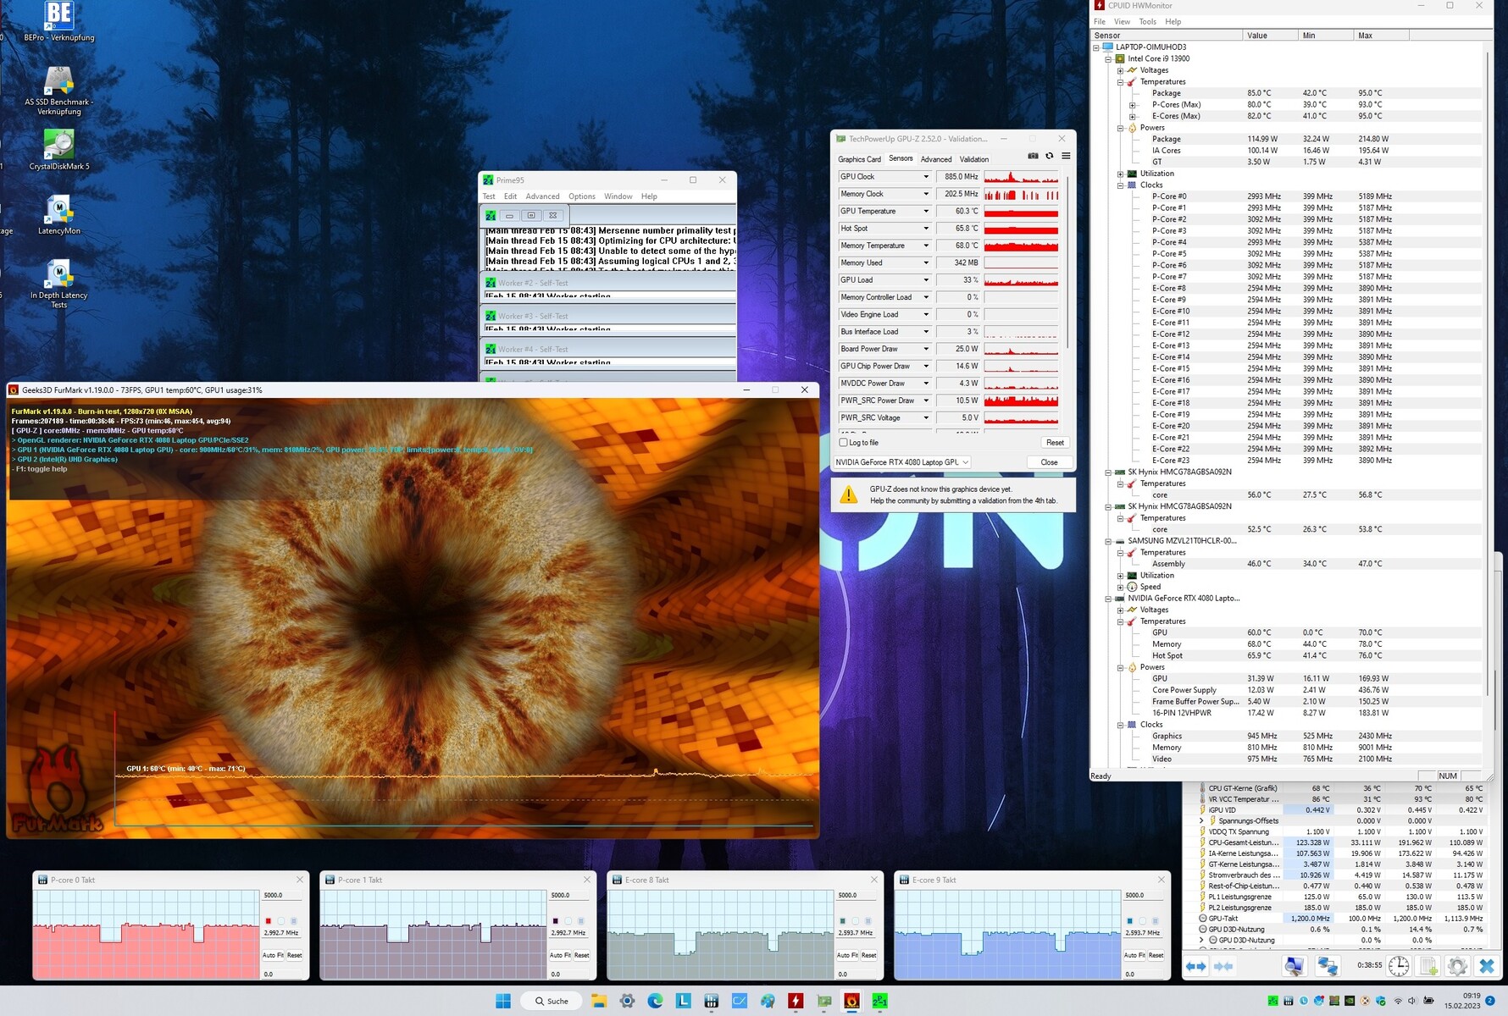The width and height of the screenshot is (1508, 1016).
Task: Switch to FurMark on the taskbar
Action: pos(852,1001)
